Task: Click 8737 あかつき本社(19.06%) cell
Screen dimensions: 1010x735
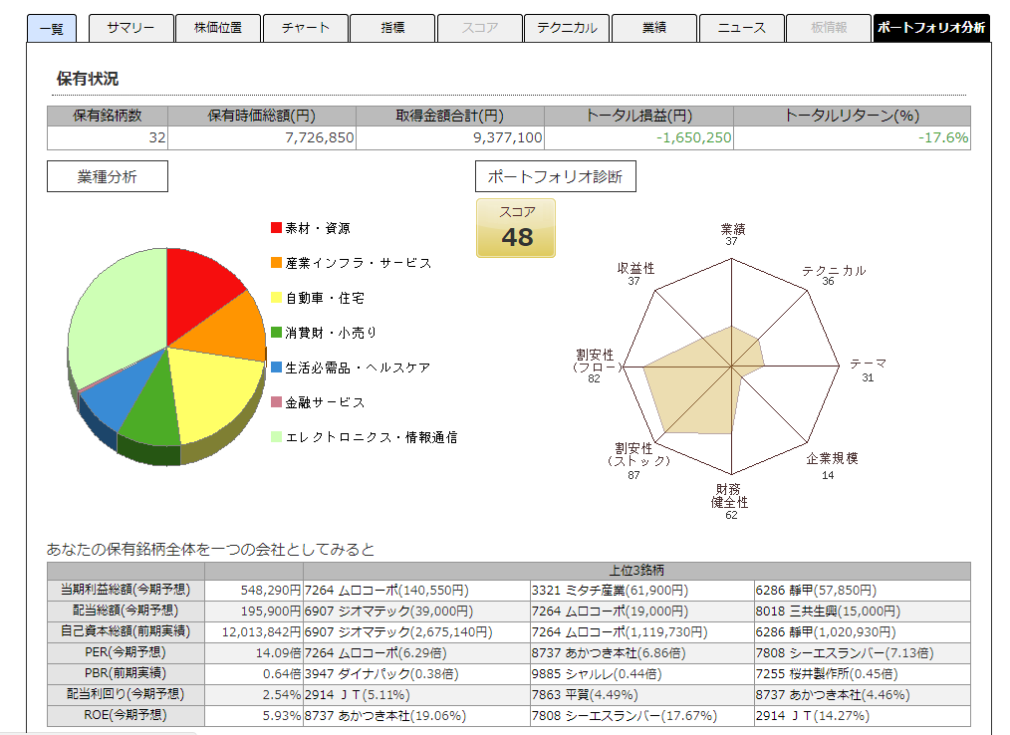Action: [x=416, y=716]
